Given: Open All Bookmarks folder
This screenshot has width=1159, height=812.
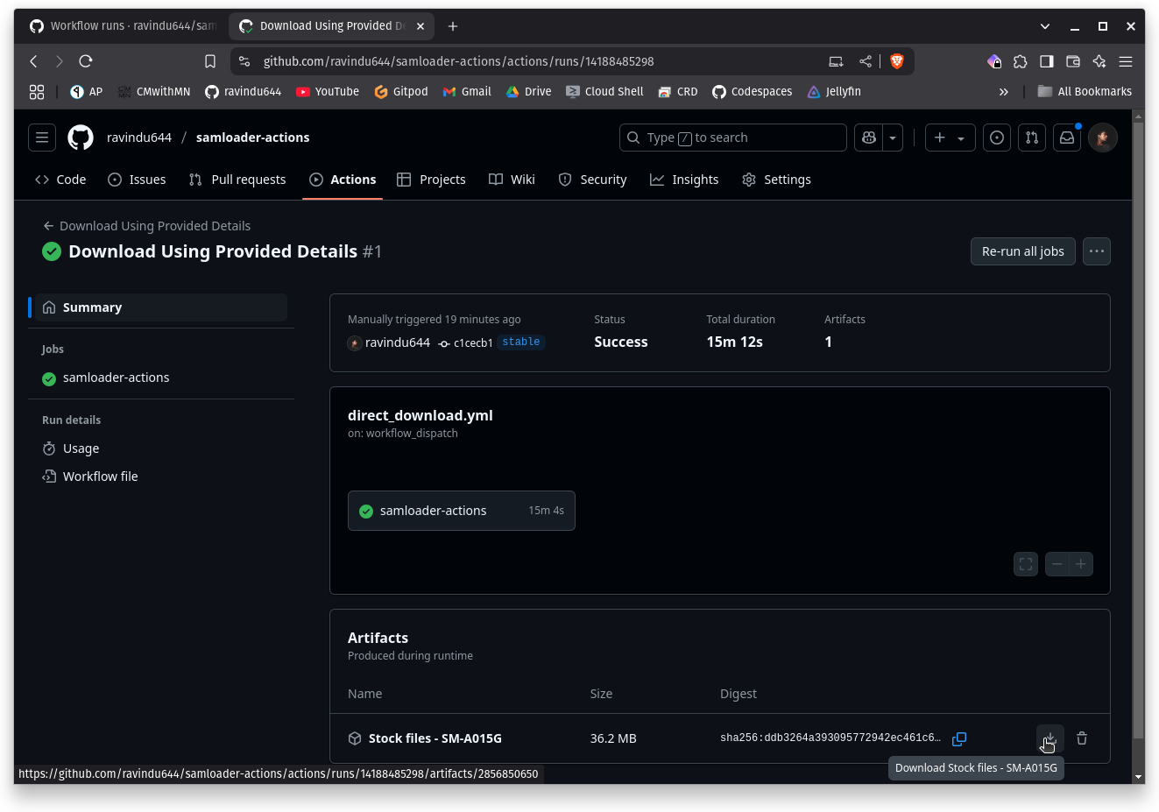Looking at the screenshot, I should point(1085,91).
